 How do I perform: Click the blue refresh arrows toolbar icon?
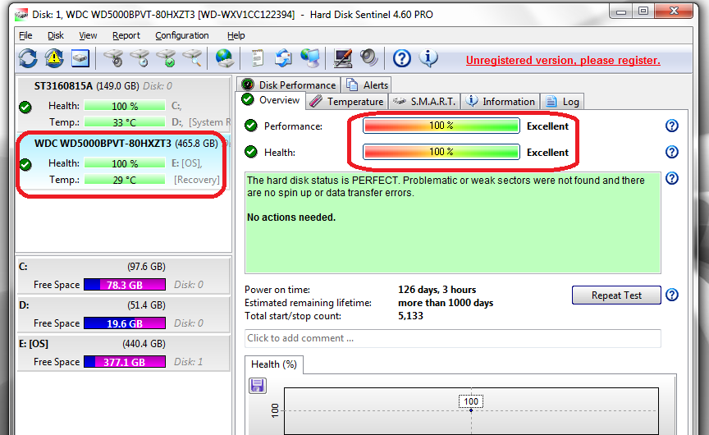pos(28,58)
